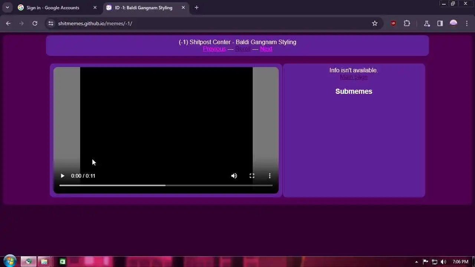Click the Submemes heading
This screenshot has width=475, height=267.
tap(354, 91)
